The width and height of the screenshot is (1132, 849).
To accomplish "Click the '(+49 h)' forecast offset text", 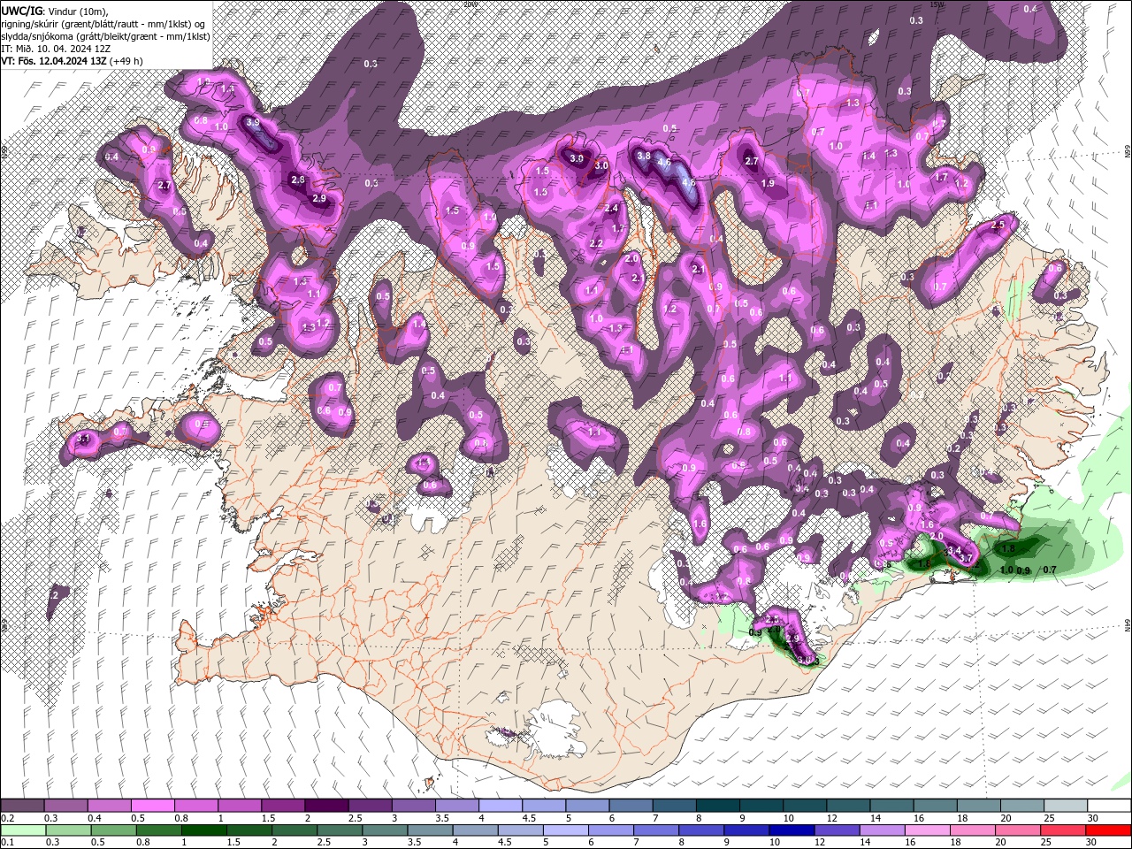I will coord(127,60).
